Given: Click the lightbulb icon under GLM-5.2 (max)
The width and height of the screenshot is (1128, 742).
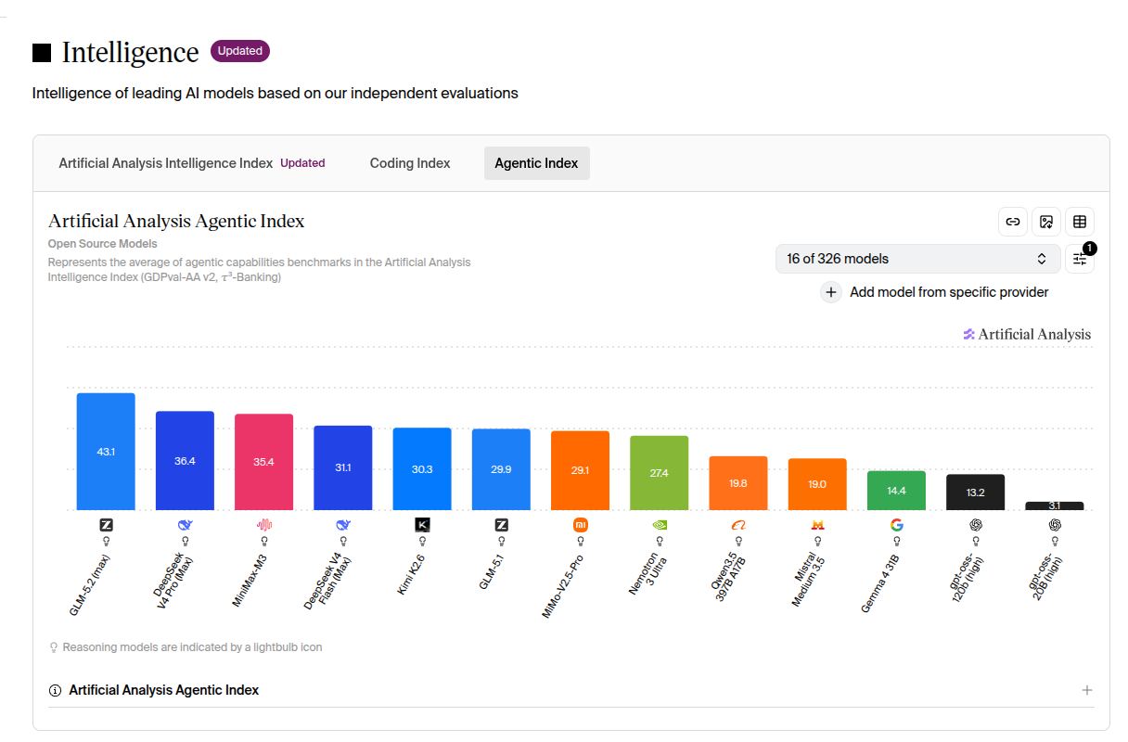Looking at the screenshot, I should click(106, 541).
